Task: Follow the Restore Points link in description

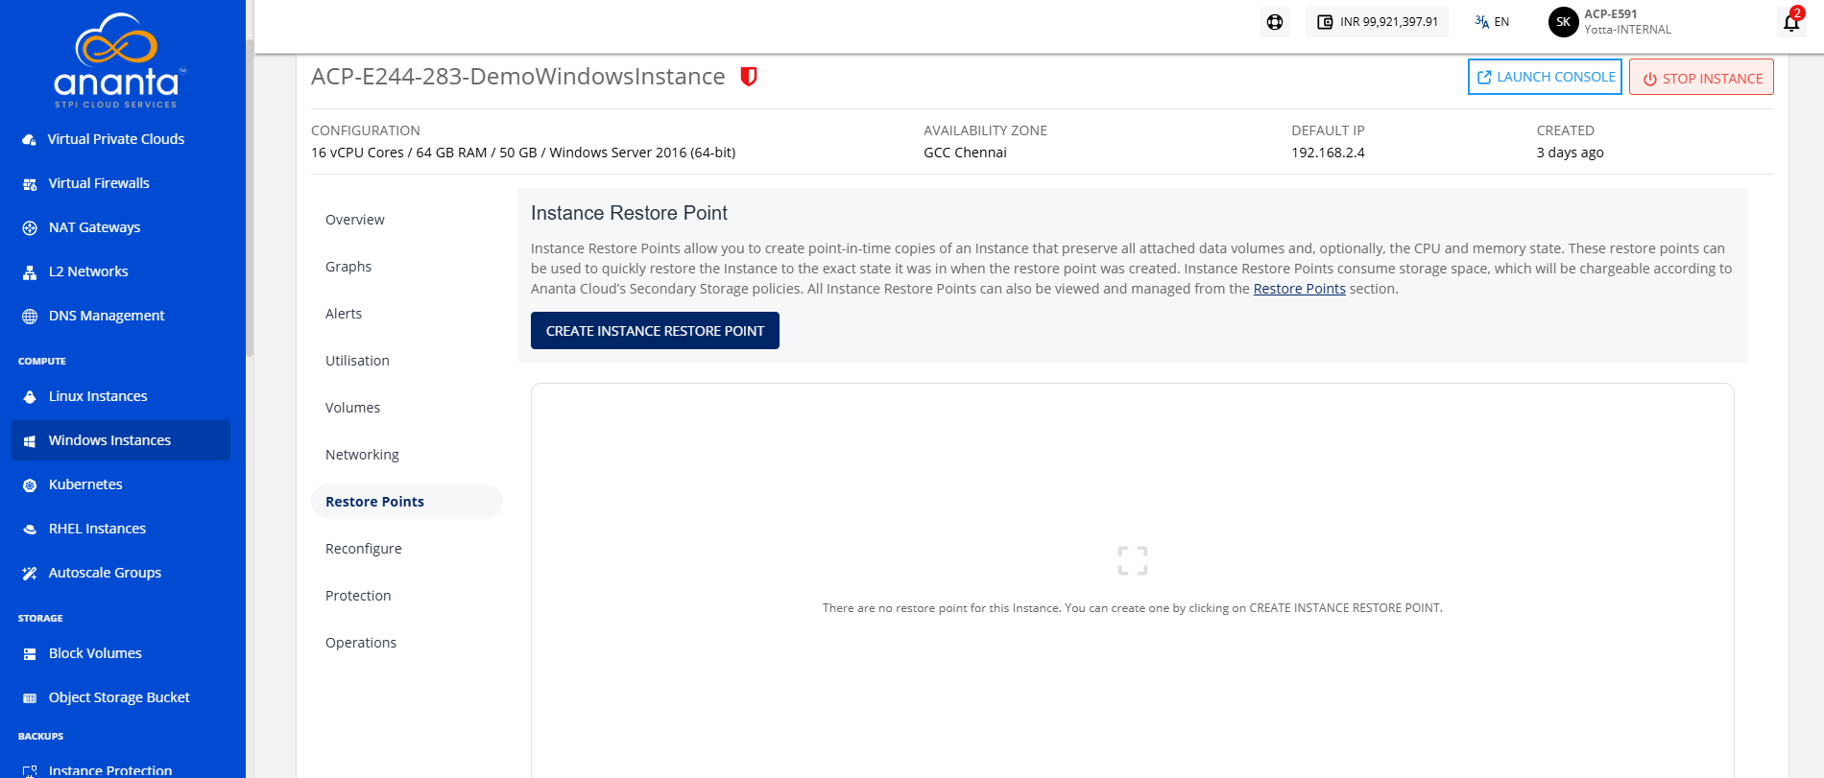Action: (1299, 289)
